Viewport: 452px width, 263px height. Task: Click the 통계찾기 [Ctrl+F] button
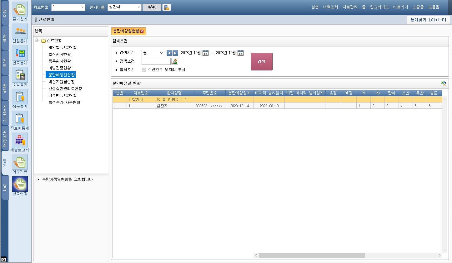(428, 20)
